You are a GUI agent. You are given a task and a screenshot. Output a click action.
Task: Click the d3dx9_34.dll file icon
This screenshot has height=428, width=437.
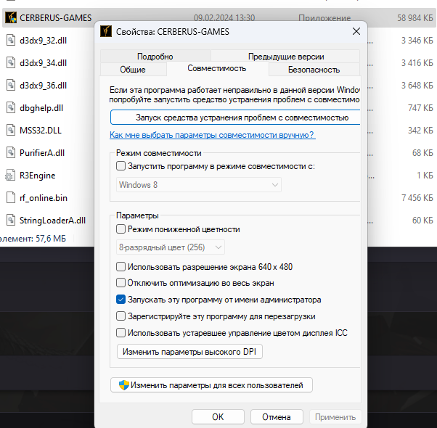[11, 62]
